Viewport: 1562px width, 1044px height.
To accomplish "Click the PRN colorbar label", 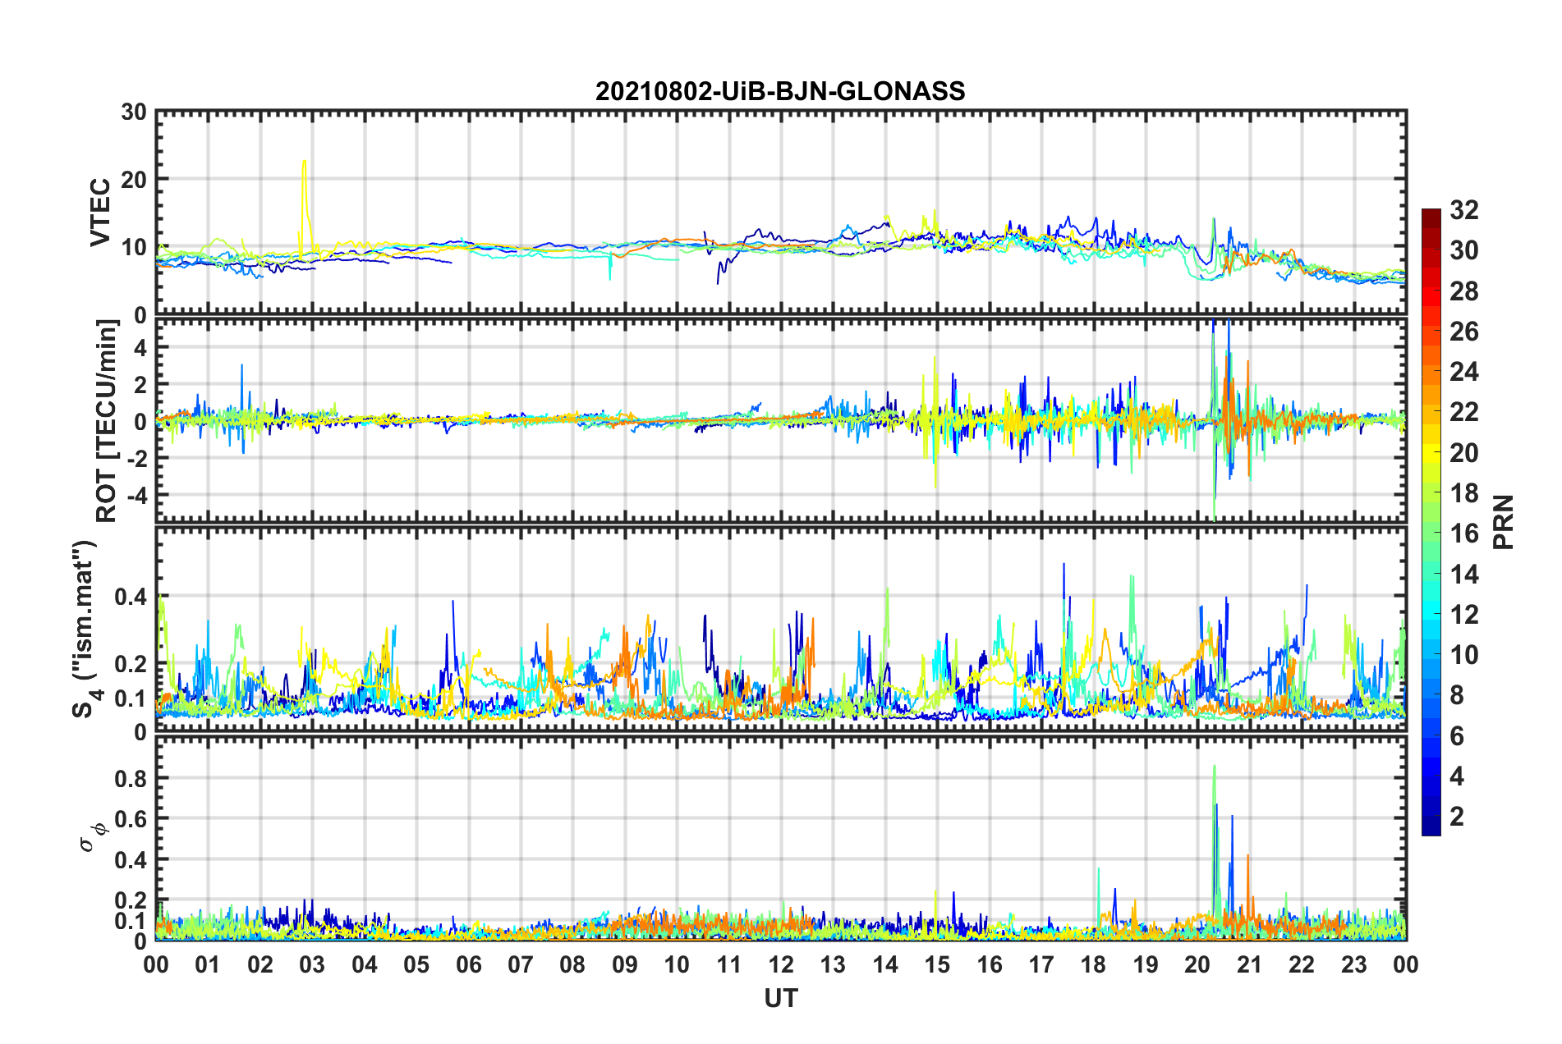I will [1503, 522].
